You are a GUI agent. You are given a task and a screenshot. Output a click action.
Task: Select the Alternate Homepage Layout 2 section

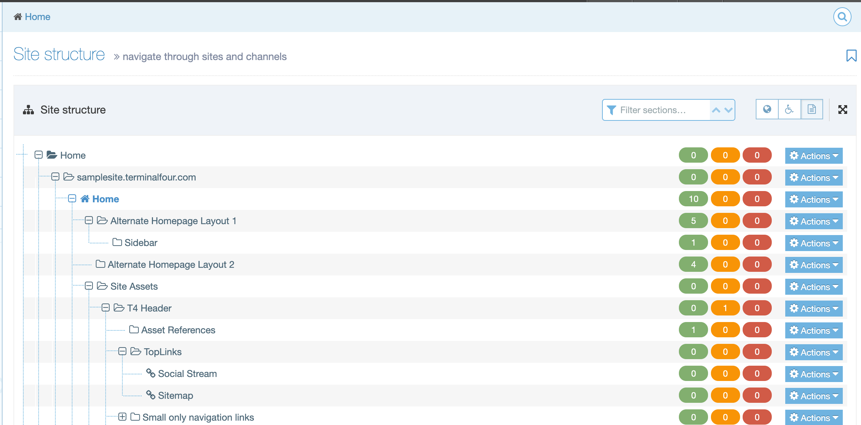[171, 265]
